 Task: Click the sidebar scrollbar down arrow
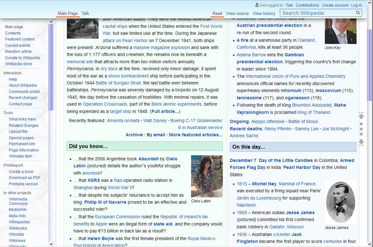[x=51, y=244]
